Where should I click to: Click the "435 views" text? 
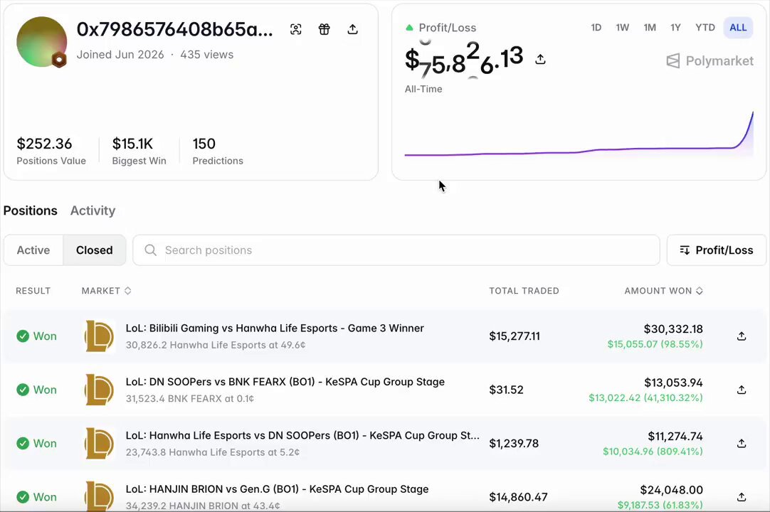point(207,55)
